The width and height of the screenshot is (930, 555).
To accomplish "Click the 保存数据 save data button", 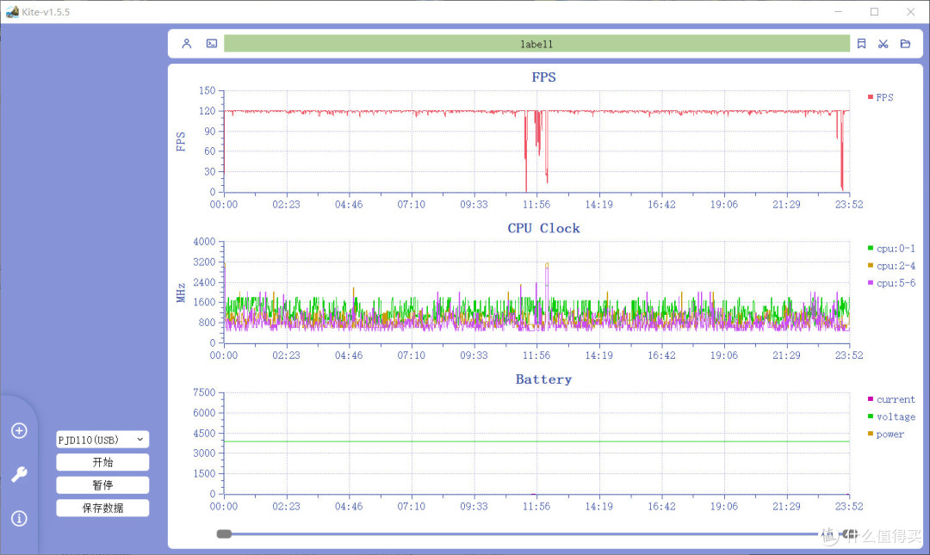I will 102,509.
